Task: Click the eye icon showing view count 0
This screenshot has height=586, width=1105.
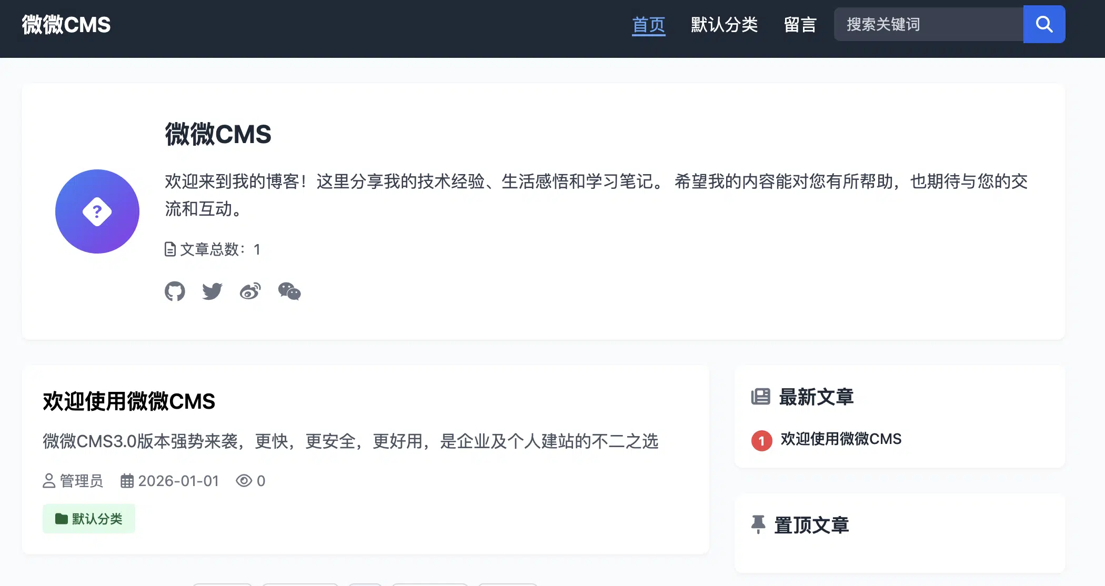Action: tap(243, 480)
